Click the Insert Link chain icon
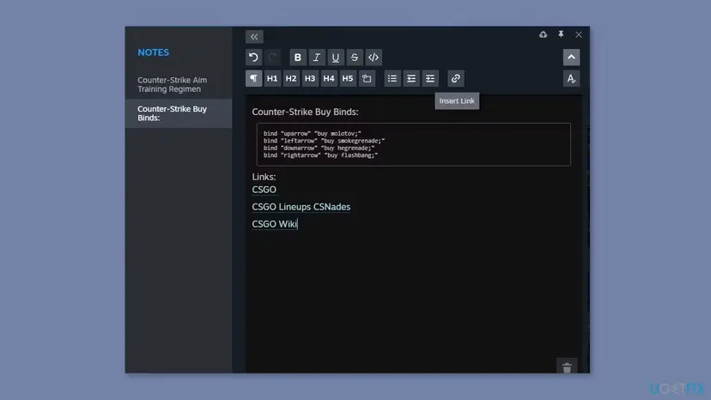This screenshot has height=400, width=711. pyautogui.click(x=456, y=78)
